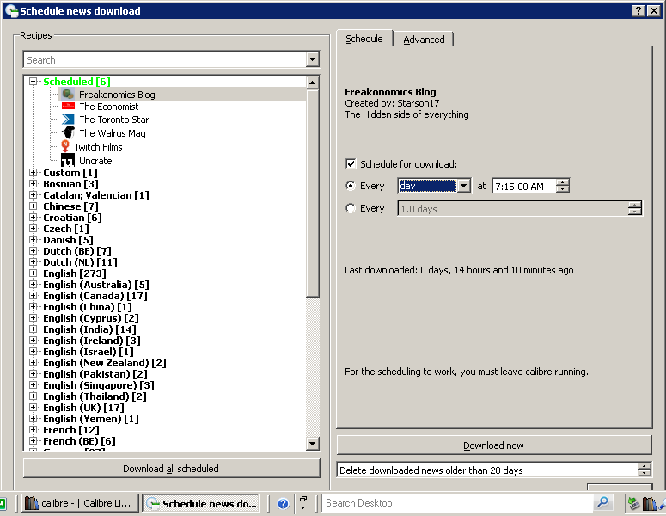Select the English (Yemen) [1] row
The width and height of the screenshot is (666, 516).
[91, 419]
